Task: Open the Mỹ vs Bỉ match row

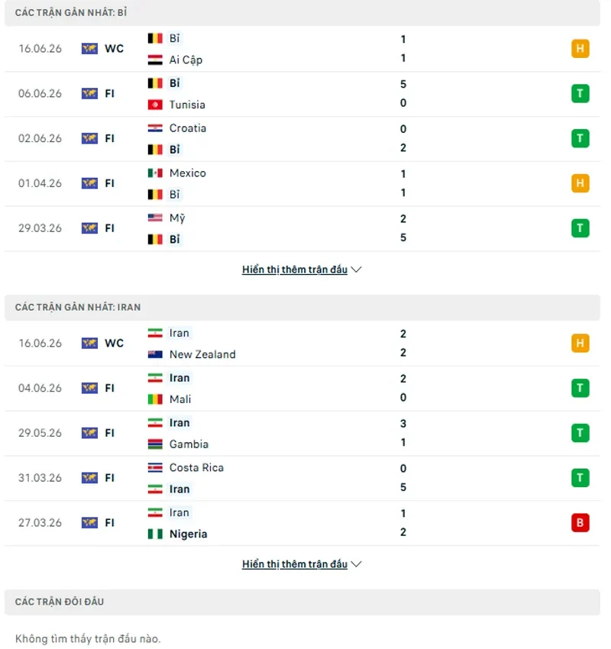Action: tap(302, 228)
